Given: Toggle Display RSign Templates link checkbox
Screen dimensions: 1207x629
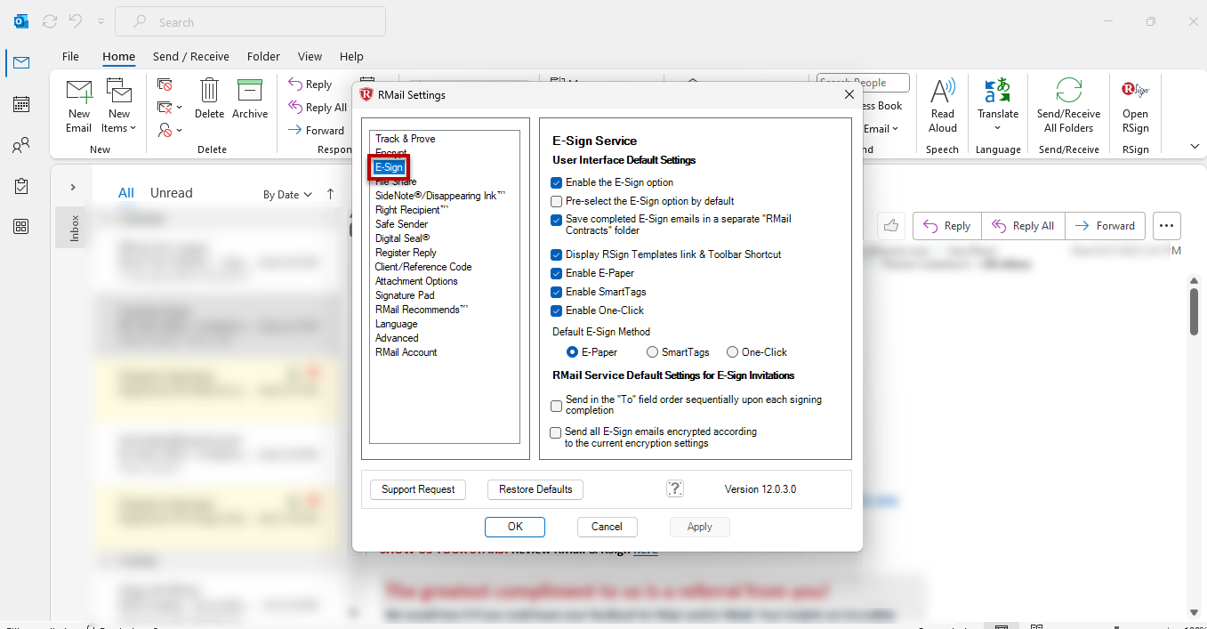Looking at the screenshot, I should point(557,254).
